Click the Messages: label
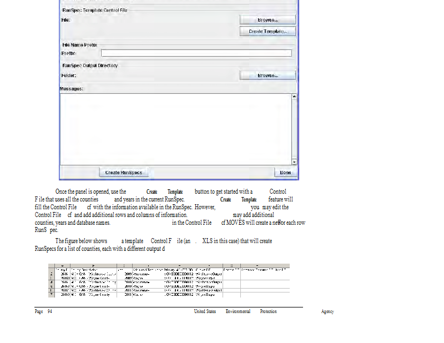The width and height of the screenshot is (444, 343). [x=71, y=88]
